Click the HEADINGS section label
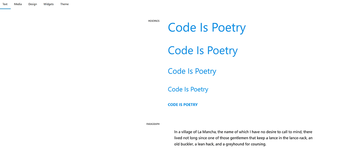Screen dimensions: 342x152 point(154,21)
